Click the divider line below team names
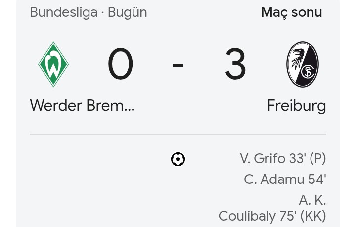This screenshot has height=227, width=356. click(178, 134)
